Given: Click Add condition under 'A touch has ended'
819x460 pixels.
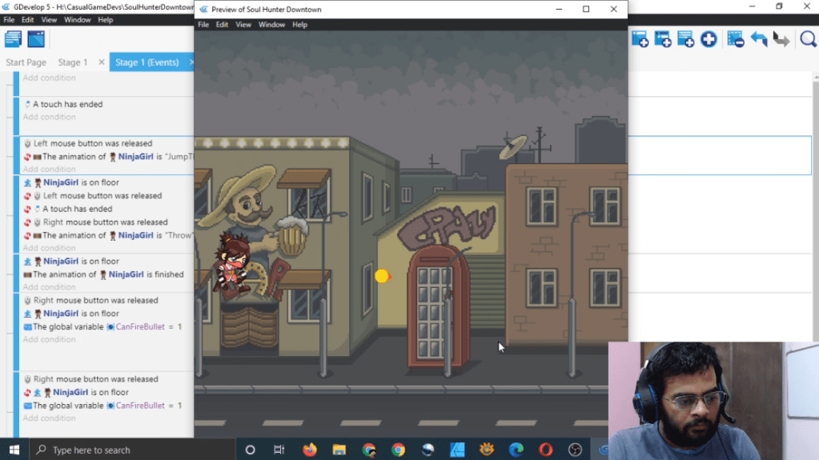Looking at the screenshot, I should tap(49, 117).
